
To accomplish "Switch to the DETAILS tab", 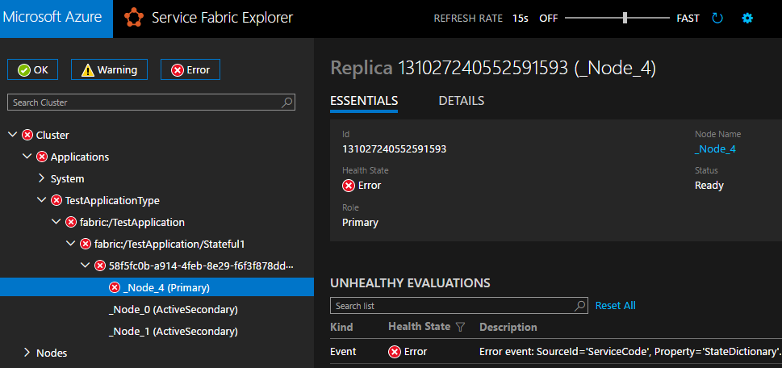I will tap(461, 101).
